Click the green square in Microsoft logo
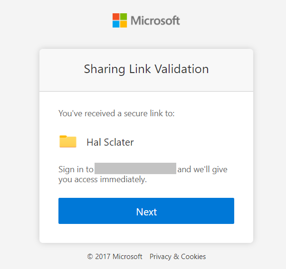The height and width of the screenshot is (269, 286). point(124,17)
